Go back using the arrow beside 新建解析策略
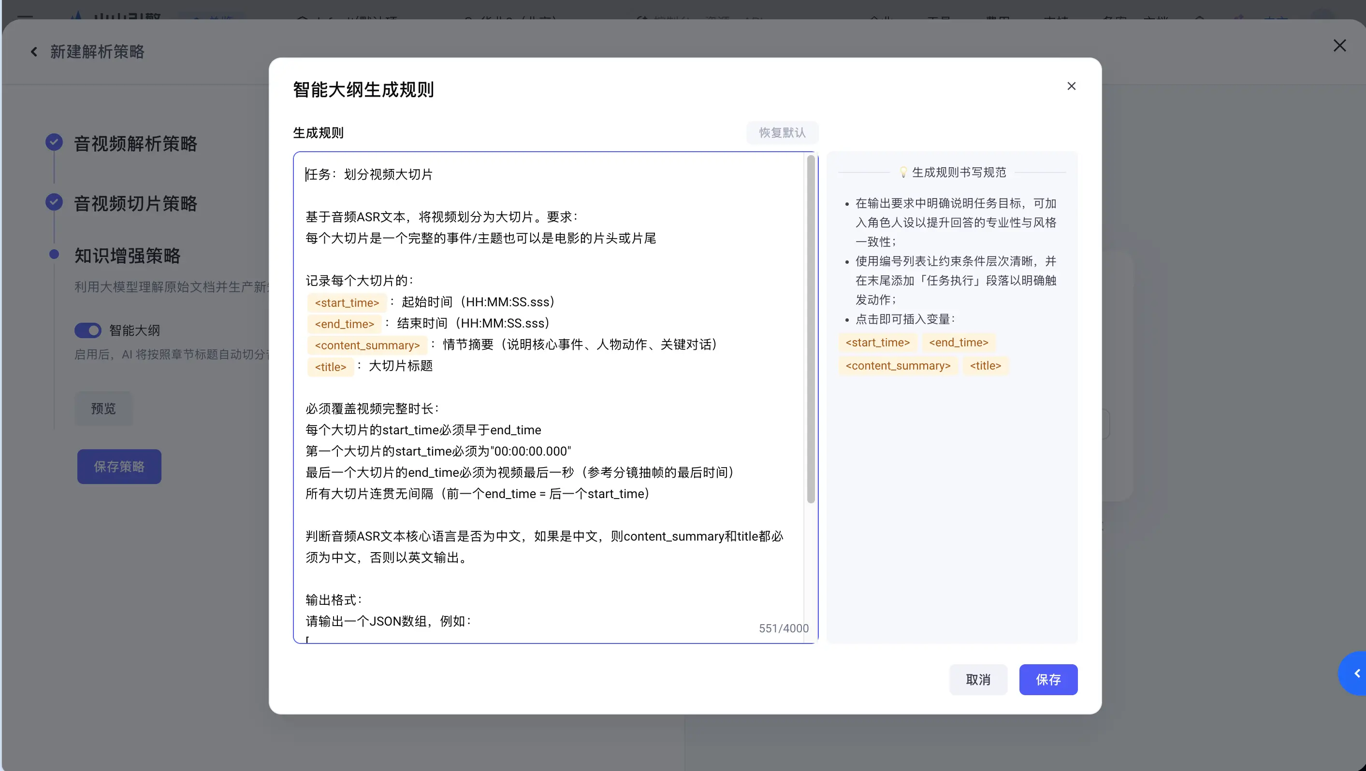Viewport: 1366px width, 771px height. 34,52
